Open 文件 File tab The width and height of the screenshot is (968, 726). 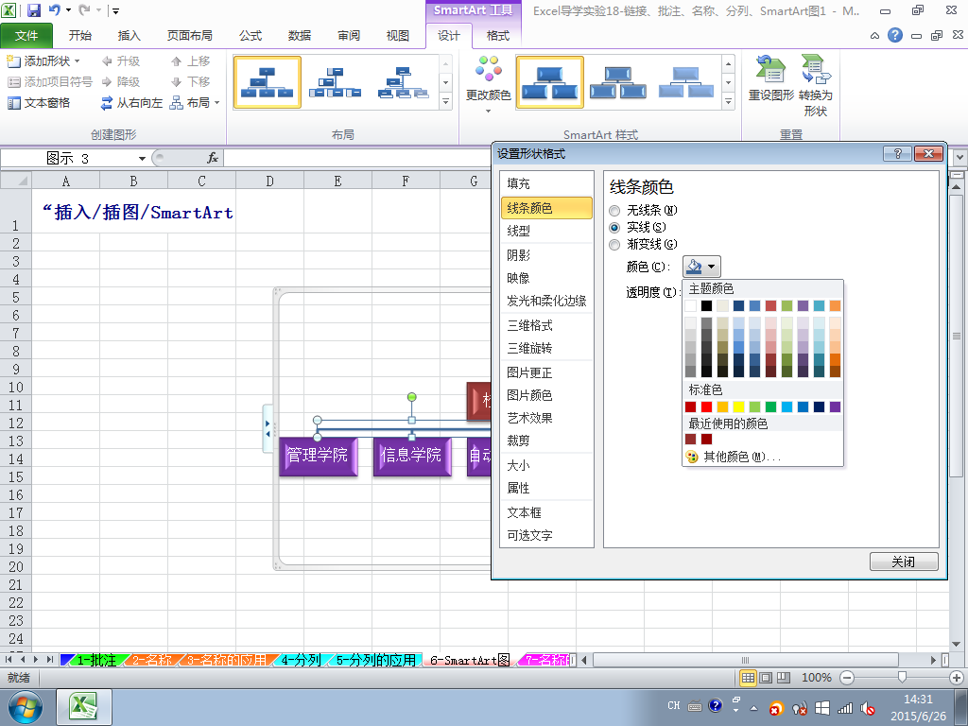(x=26, y=36)
